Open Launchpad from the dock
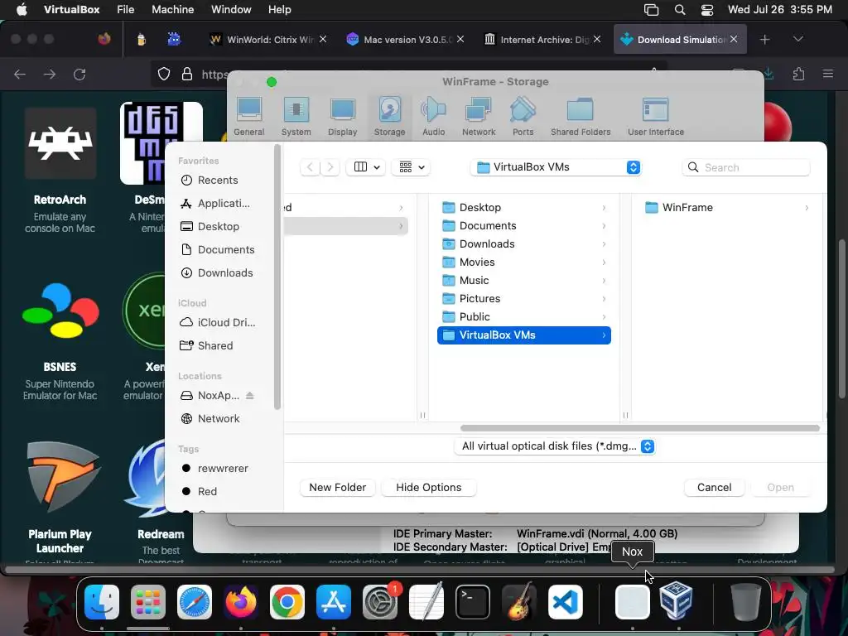The width and height of the screenshot is (848, 636). (x=148, y=602)
